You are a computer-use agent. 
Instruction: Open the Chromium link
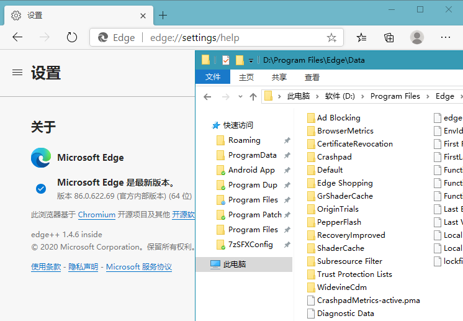pyautogui.click(x=97, y=215)
